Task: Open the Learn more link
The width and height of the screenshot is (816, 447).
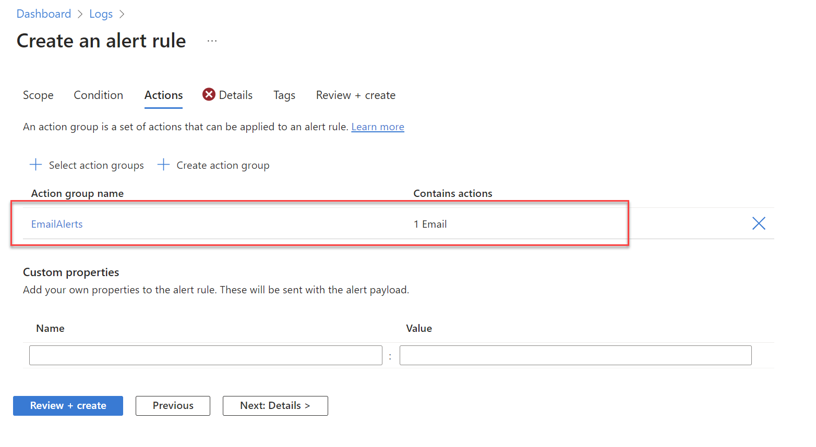Action: point(378,127)
